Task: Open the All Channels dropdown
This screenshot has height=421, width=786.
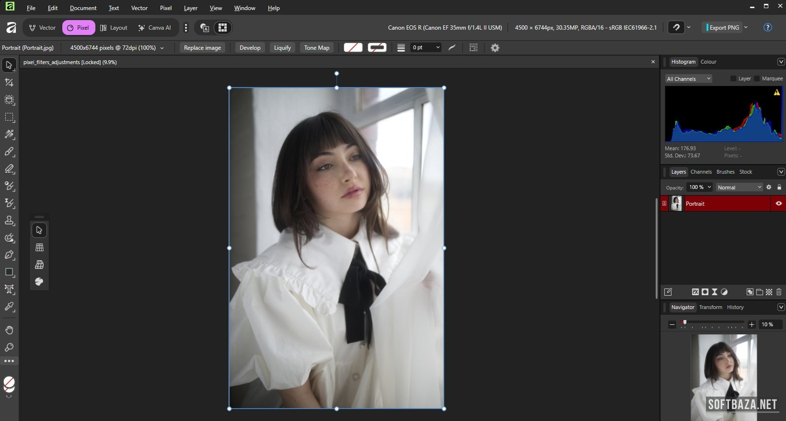Action: (688, 79)
